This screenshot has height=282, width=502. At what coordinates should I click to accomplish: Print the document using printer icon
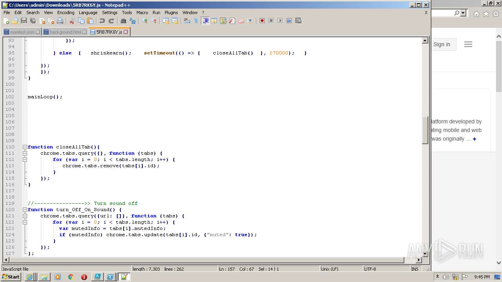pyautogui.click(x=60, y=21)
